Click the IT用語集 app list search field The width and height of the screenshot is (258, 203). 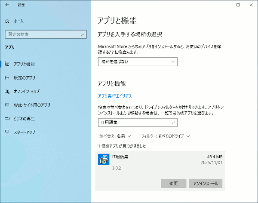tap(133, 123)
